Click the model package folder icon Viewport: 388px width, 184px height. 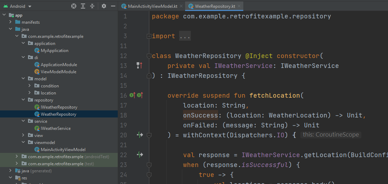[x=31, y=79]
